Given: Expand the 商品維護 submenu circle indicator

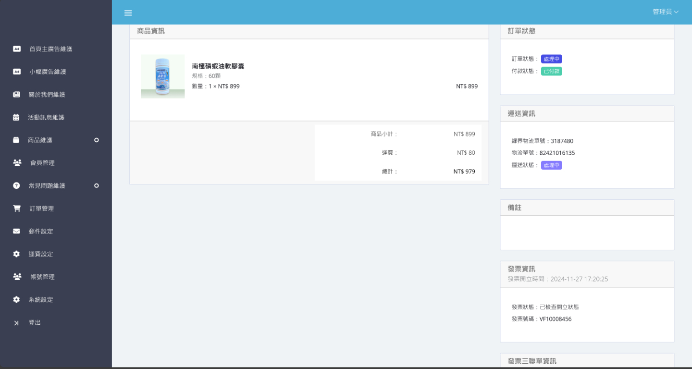Looking at the screenshot, I should point(96,140).
